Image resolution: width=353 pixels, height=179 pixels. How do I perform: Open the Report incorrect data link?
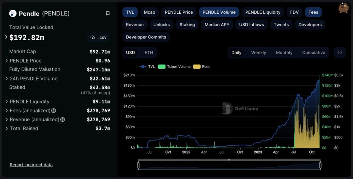[31, 165]
